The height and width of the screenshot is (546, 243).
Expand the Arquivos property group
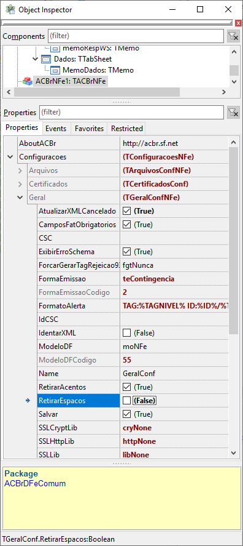pyautogui.click(x=20, y=171)
